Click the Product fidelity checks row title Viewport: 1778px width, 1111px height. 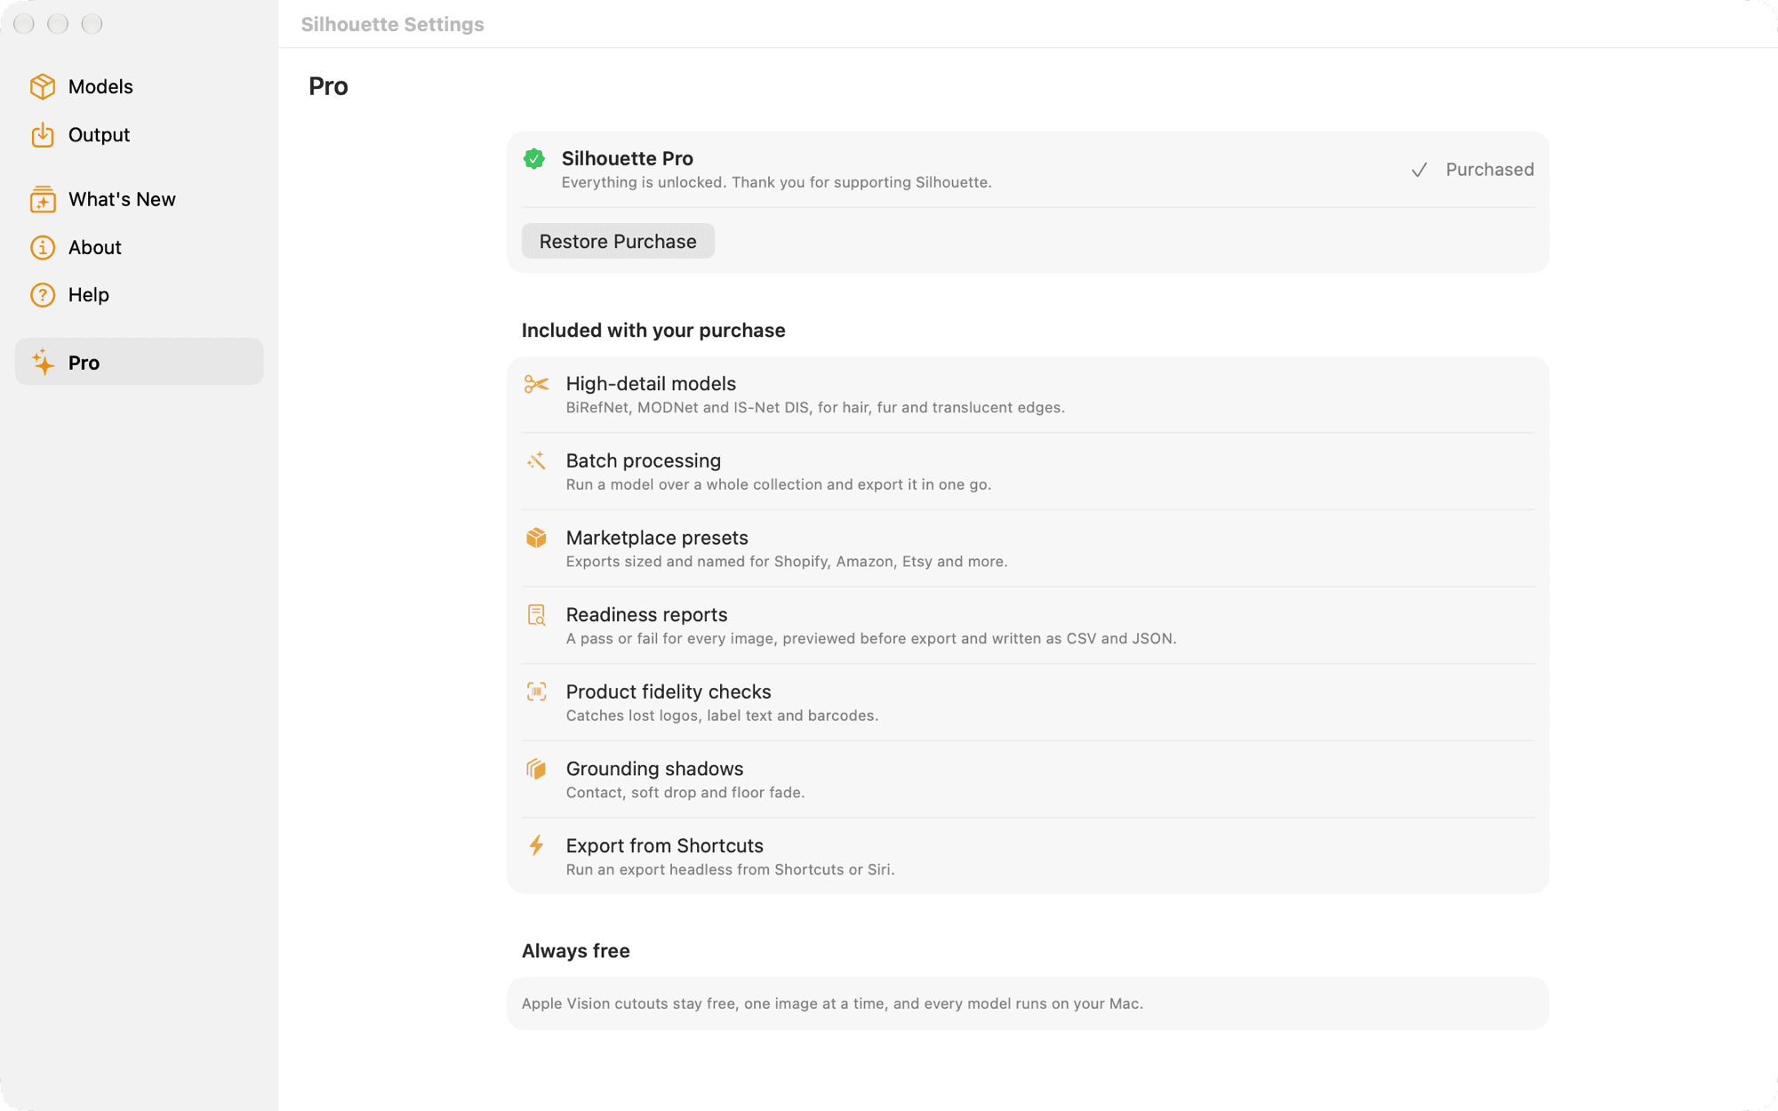point(669,691)
